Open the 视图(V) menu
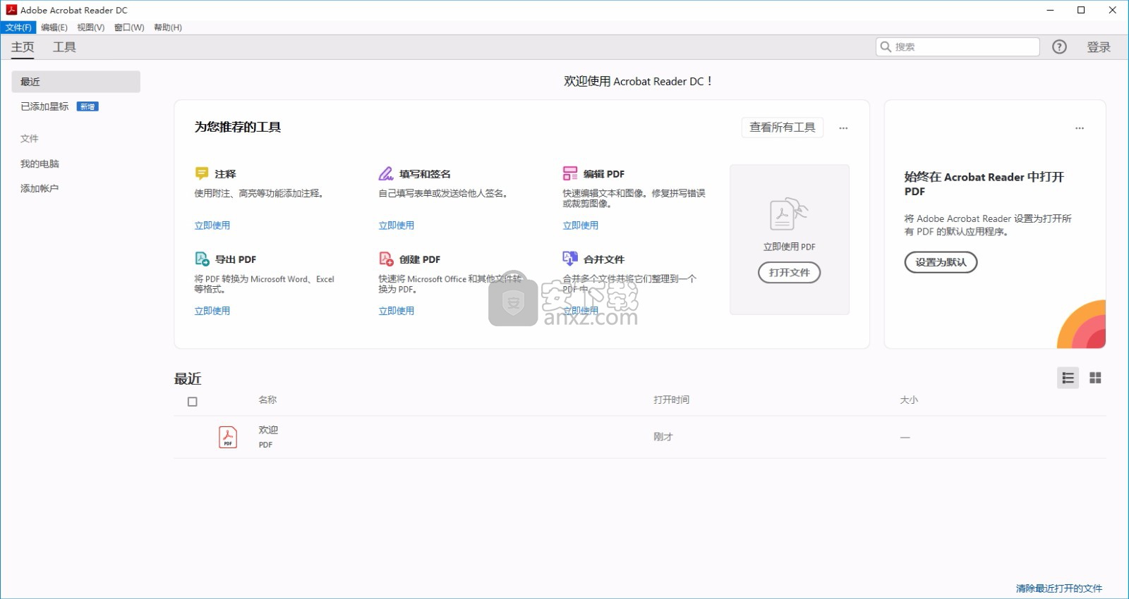 [91, 27]
